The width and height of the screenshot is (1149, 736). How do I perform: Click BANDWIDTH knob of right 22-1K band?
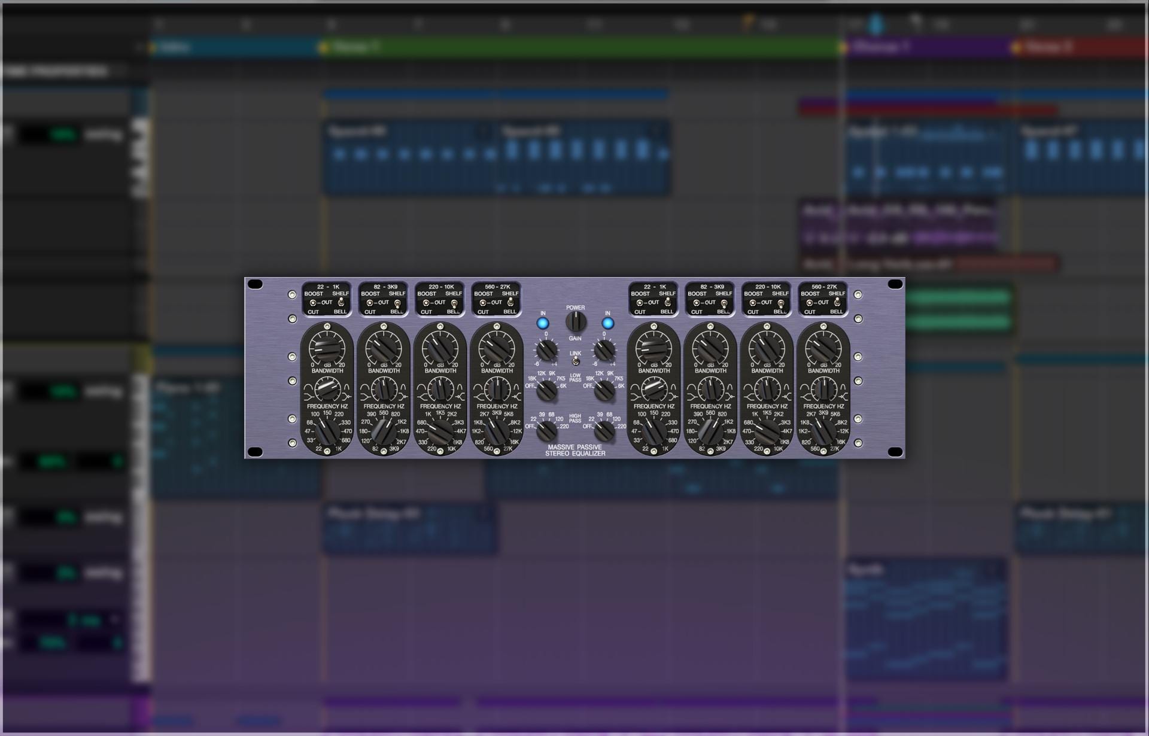click(x=653, y=390)
